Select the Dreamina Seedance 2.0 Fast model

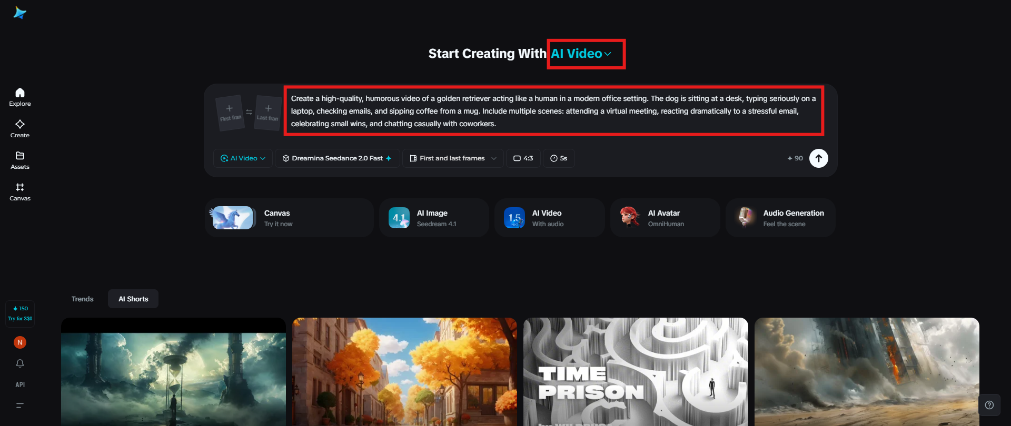pyautogui.click(x=337, y=158)
